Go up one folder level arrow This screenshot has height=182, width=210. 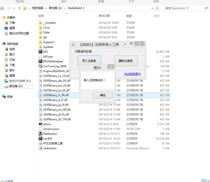coord(20,8)
